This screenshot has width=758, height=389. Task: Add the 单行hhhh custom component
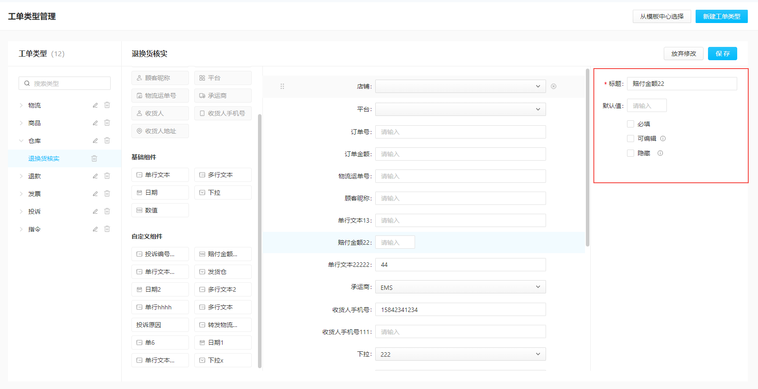click(x=160, y=307)
